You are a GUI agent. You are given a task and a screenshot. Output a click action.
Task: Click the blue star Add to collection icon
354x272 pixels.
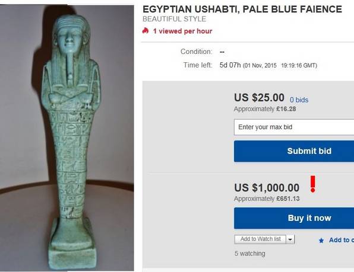point(321,241)
